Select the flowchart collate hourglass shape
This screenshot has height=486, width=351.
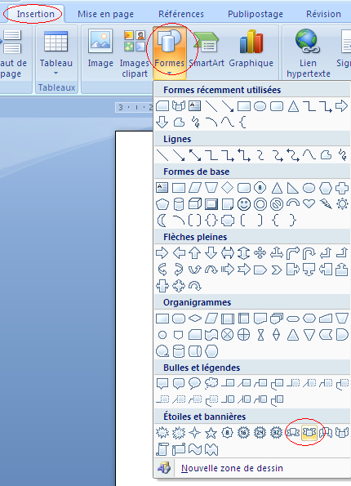(x=260, y=335)
